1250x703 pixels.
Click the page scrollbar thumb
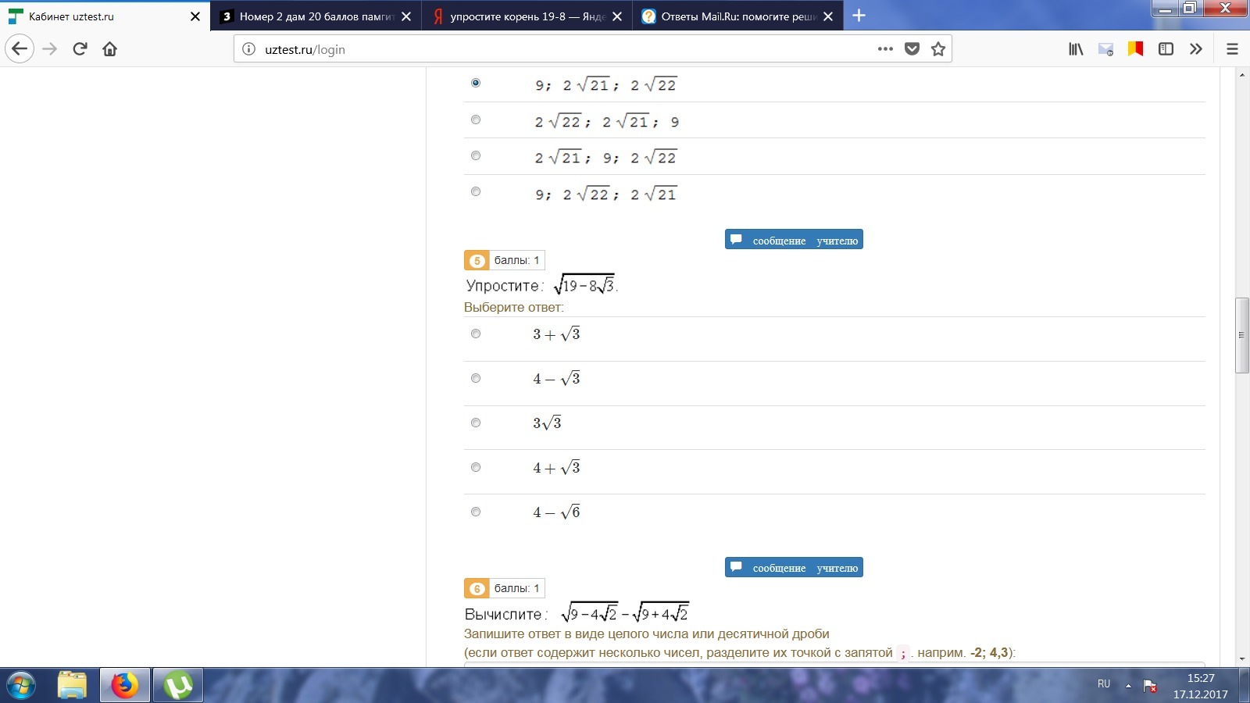pos(1241,335)
